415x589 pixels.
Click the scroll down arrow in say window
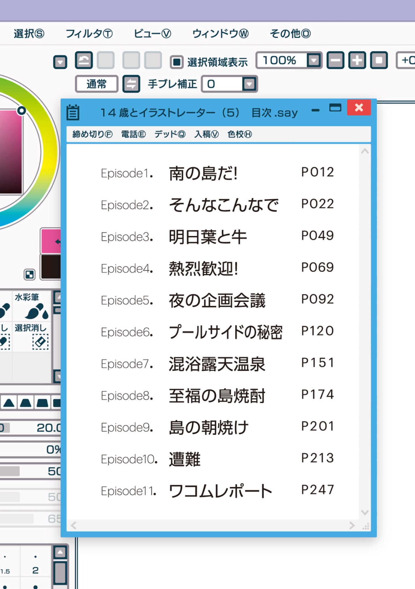tap(365, 512)
